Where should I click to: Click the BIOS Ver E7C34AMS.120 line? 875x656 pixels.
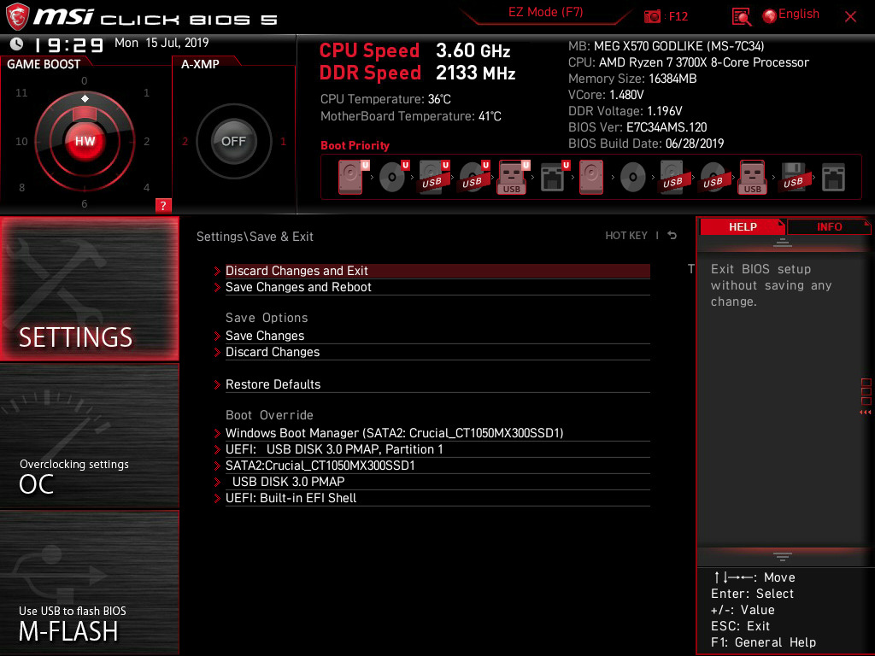click(637, 127)
